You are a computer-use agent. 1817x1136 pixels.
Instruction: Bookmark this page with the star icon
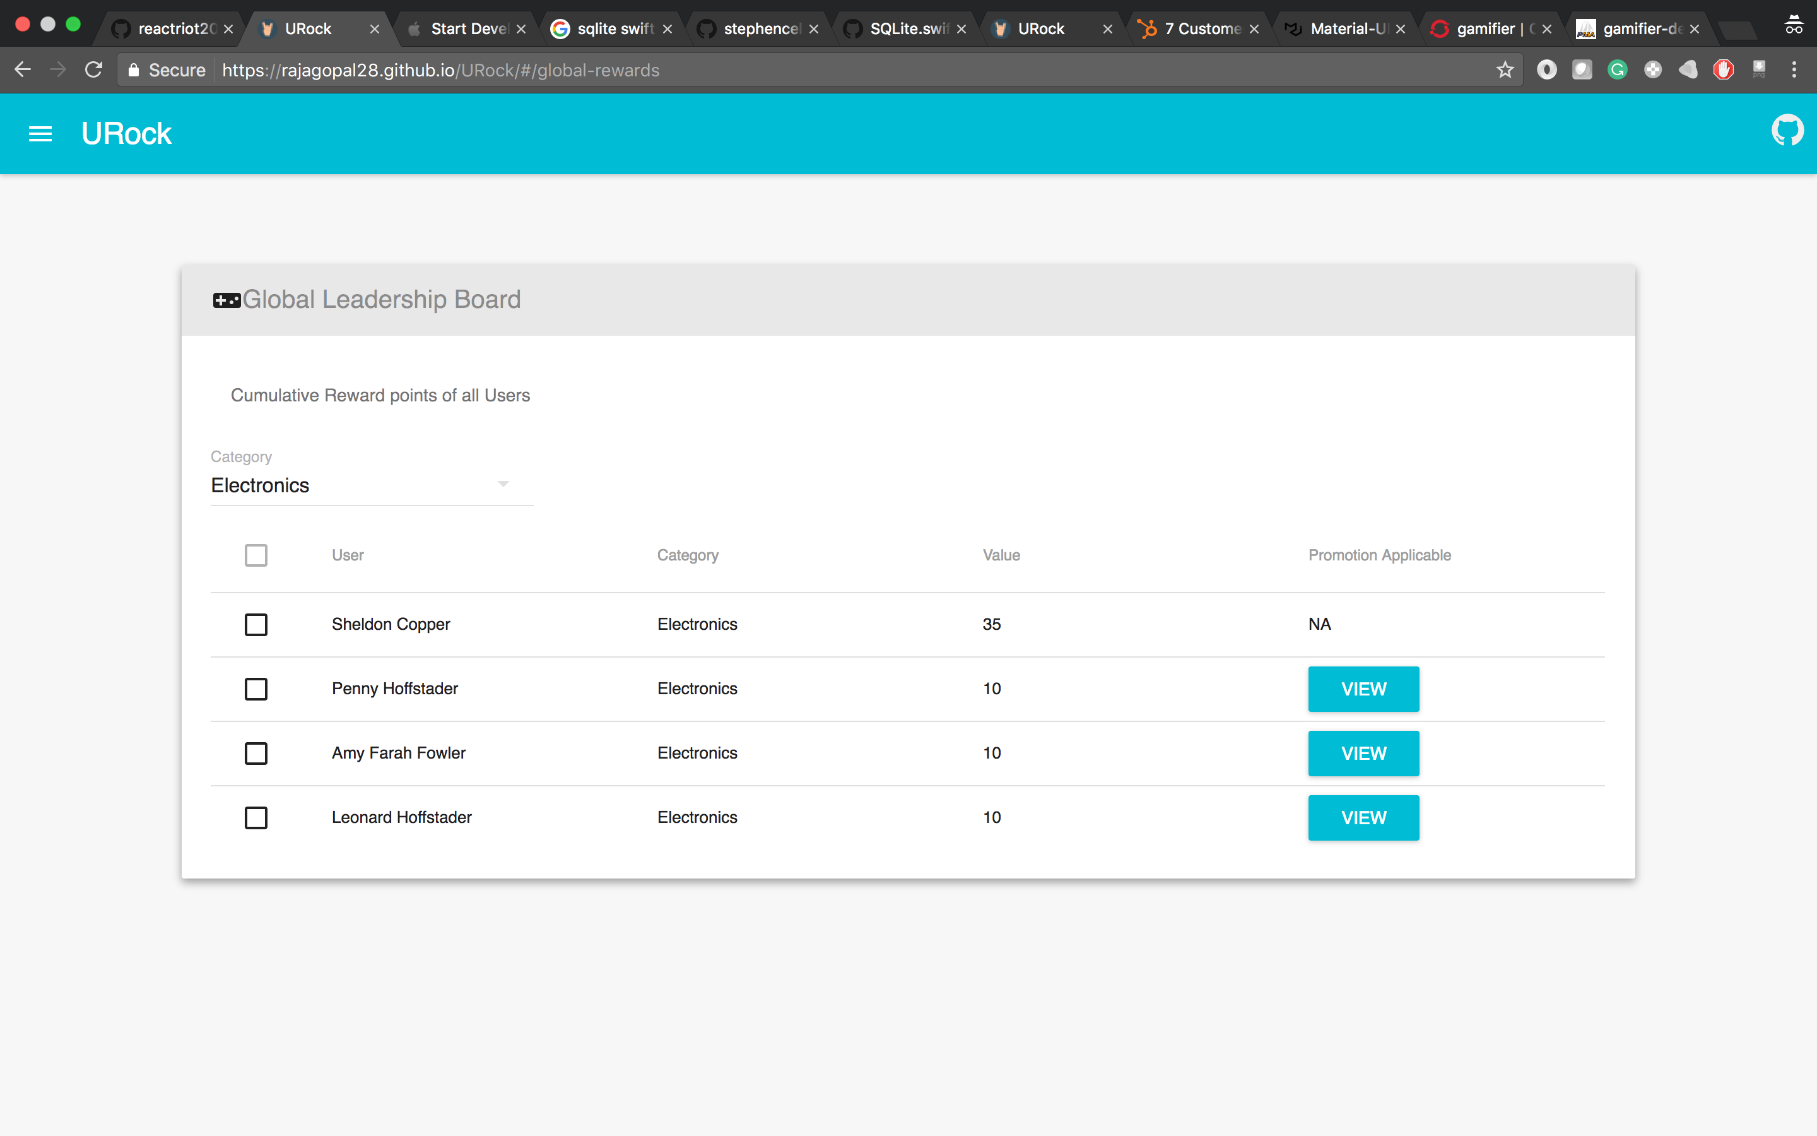tap(1505, 70)
